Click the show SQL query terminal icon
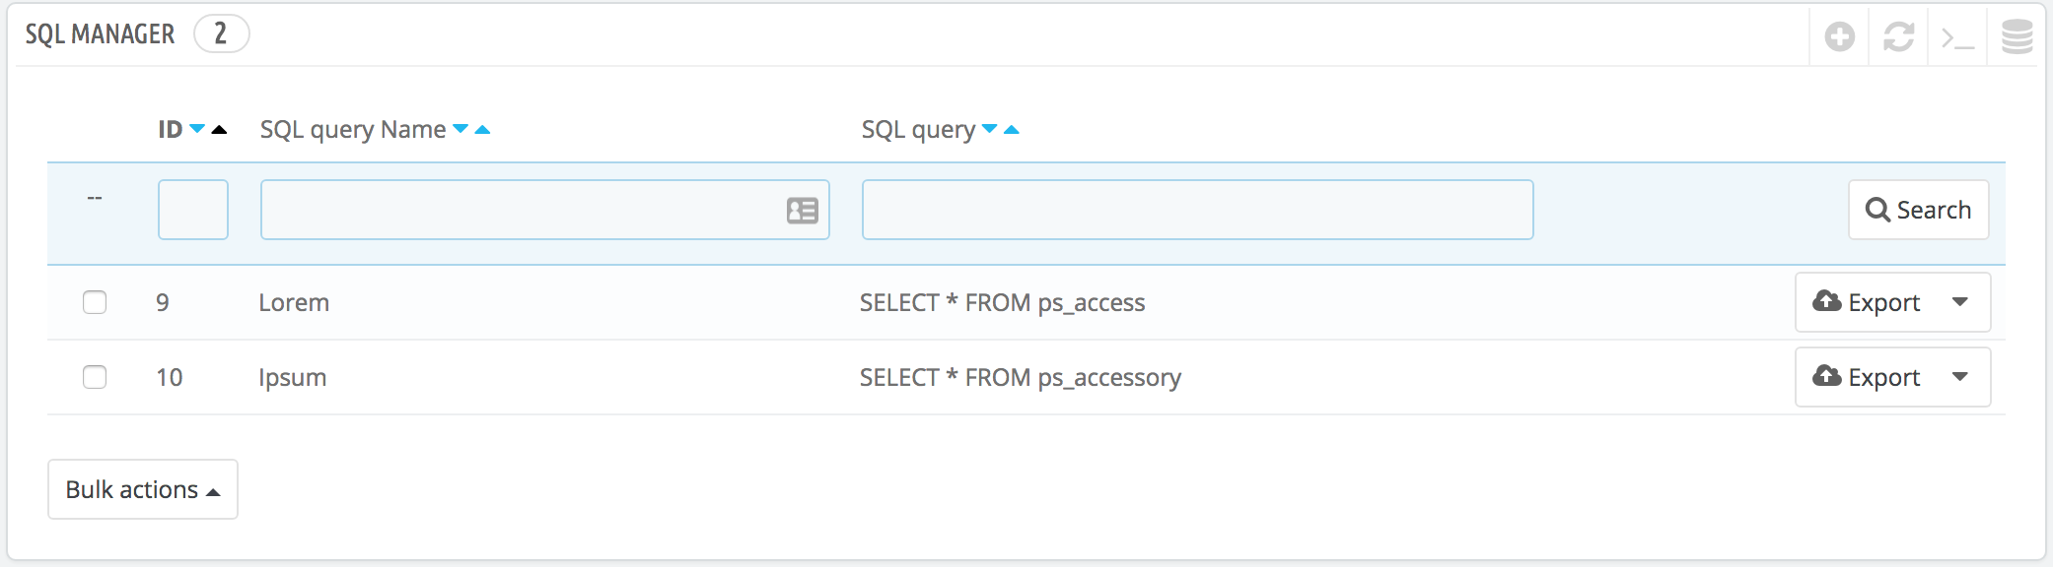2053x567 pixels. point(1957,38)
